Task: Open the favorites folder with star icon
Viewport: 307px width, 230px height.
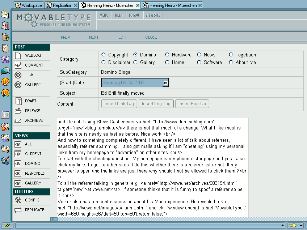Action: pyautogui.click(x=5, y=127)
